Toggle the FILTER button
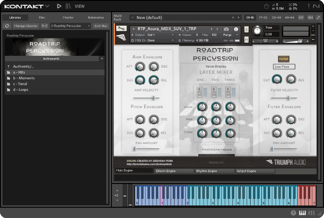This screenshot has height=218, width=324. click(283, 59)
